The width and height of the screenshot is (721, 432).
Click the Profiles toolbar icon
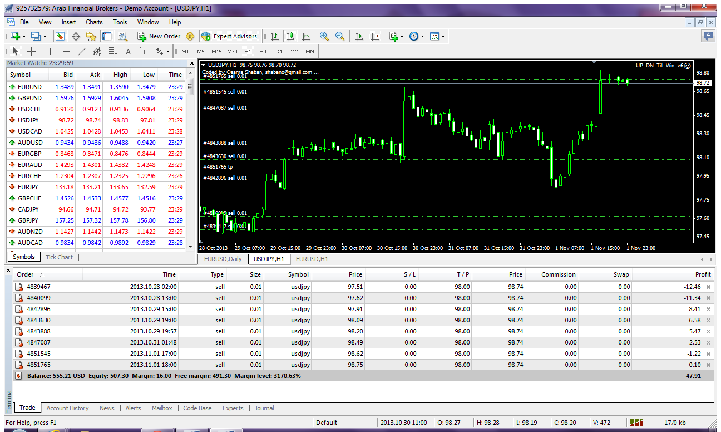click(x=36, y=36)
